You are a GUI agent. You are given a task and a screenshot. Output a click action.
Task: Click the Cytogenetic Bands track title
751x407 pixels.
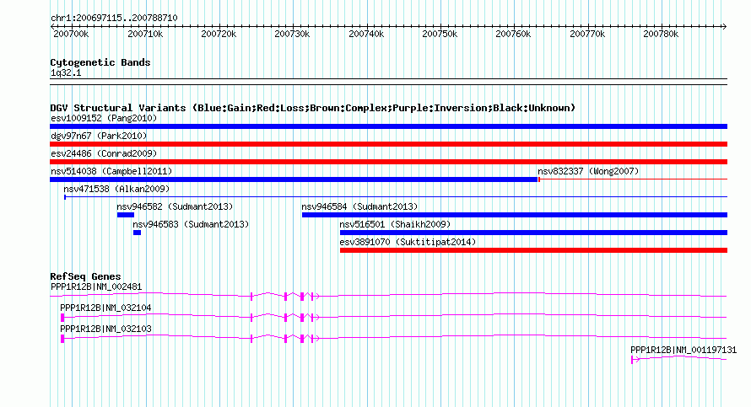pyautogui.click(x=100, y=62)
